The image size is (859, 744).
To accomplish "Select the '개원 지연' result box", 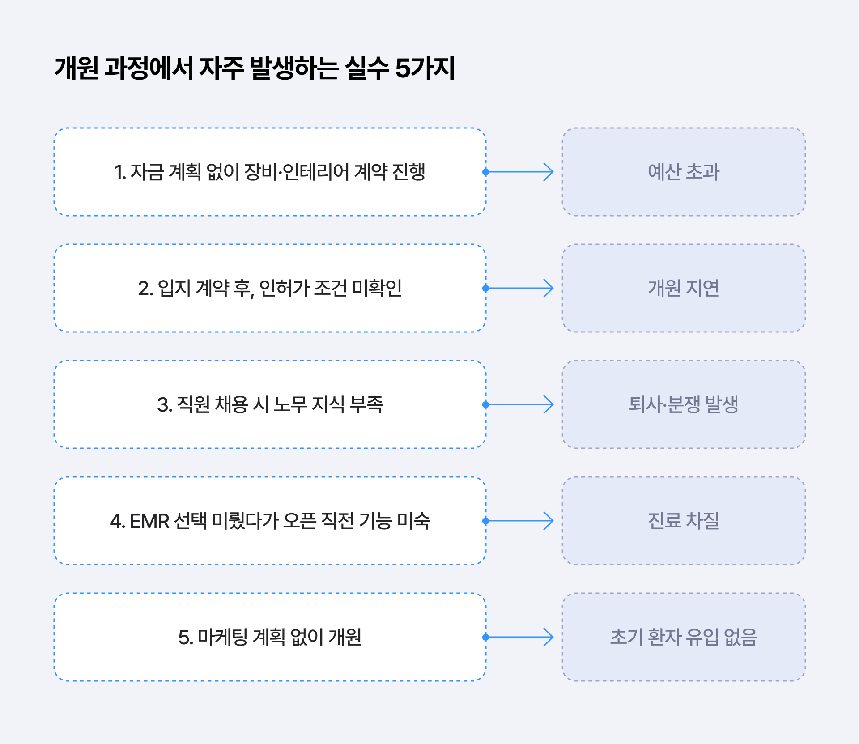I will [x=683, y=288].
